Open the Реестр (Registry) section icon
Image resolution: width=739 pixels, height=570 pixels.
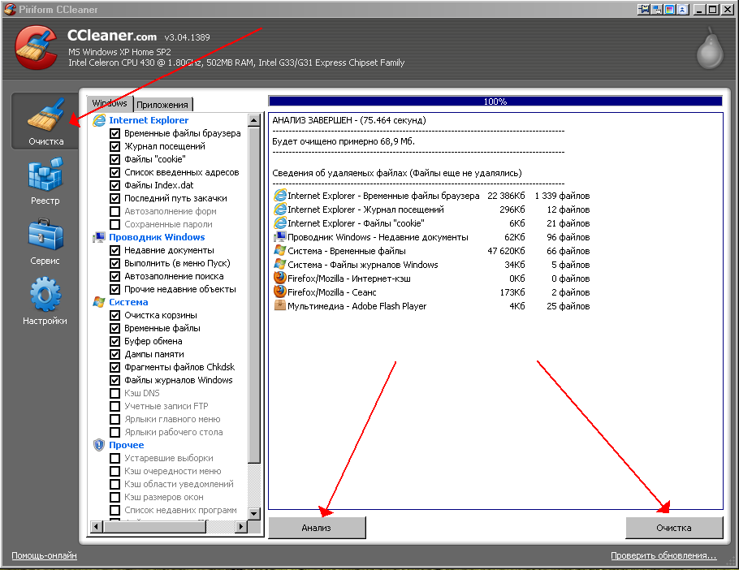click(45, 175)
